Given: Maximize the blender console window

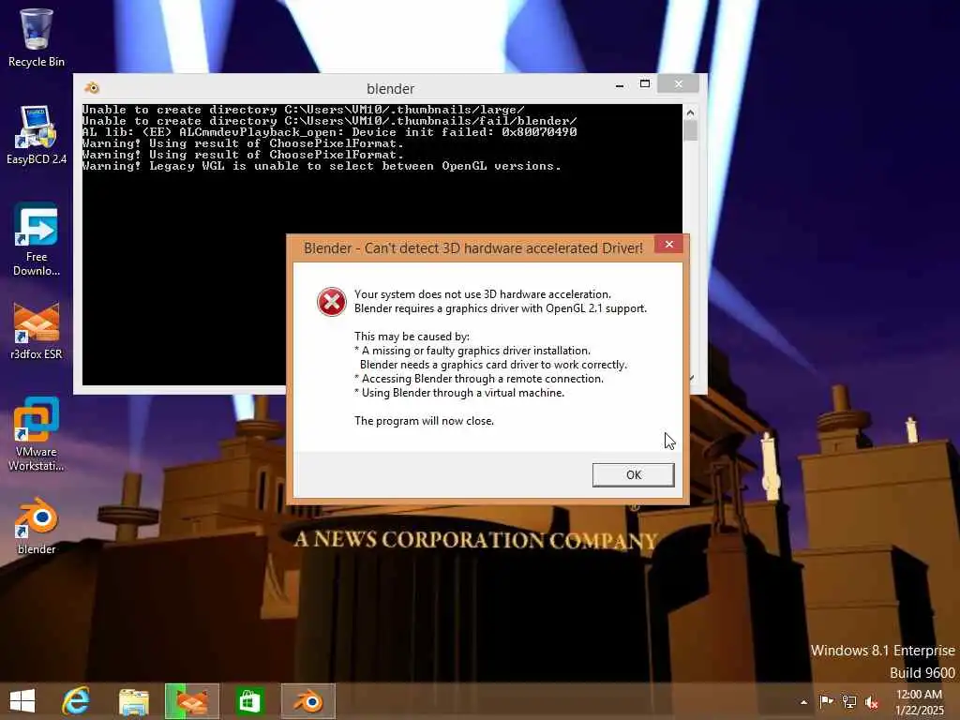Looking at the screenshot, I should (645, 84).
